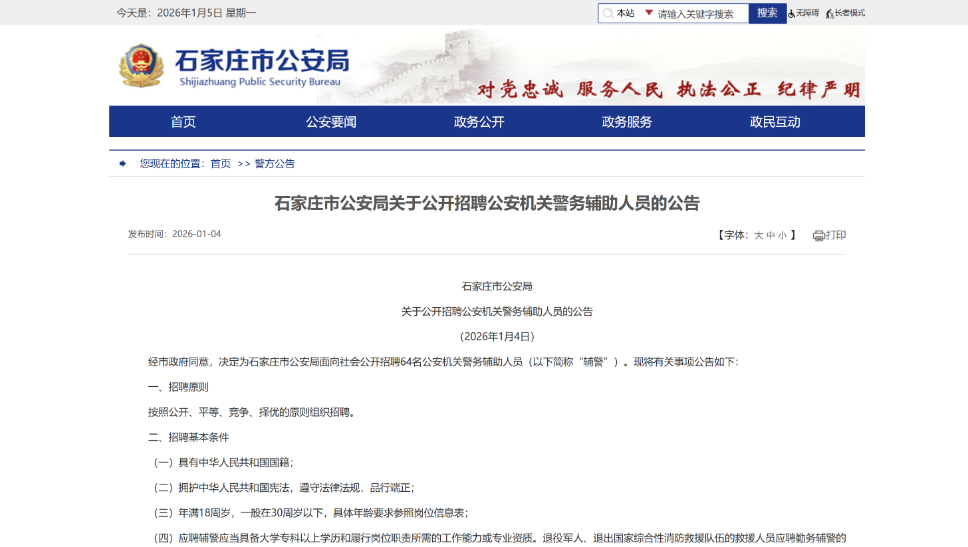
Task: Click the Shijiazhuang Public Security Bureau emblem logo
Action: [x=142, y=64]
